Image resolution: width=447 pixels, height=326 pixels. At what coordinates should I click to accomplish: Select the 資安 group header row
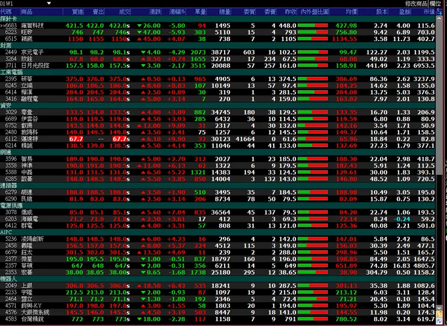[x=218, y=105]
